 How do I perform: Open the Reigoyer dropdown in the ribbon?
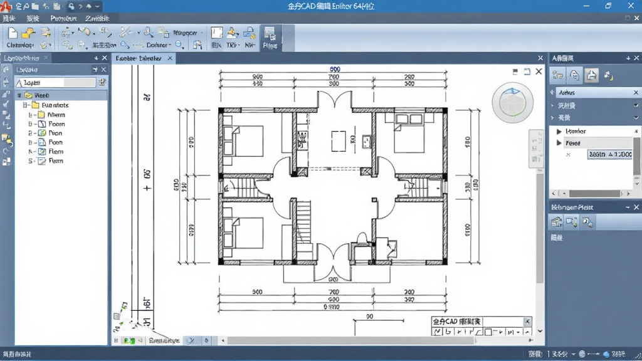[187, 33]
